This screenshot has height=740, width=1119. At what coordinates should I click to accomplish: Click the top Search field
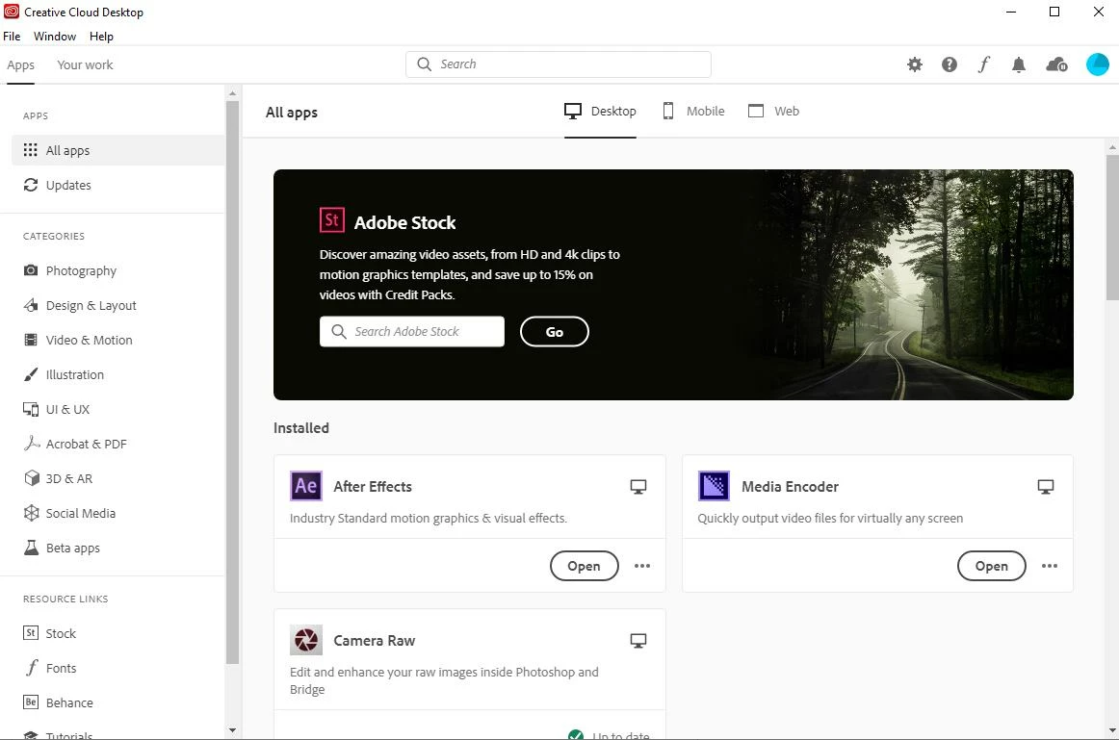tap(559, 64)
